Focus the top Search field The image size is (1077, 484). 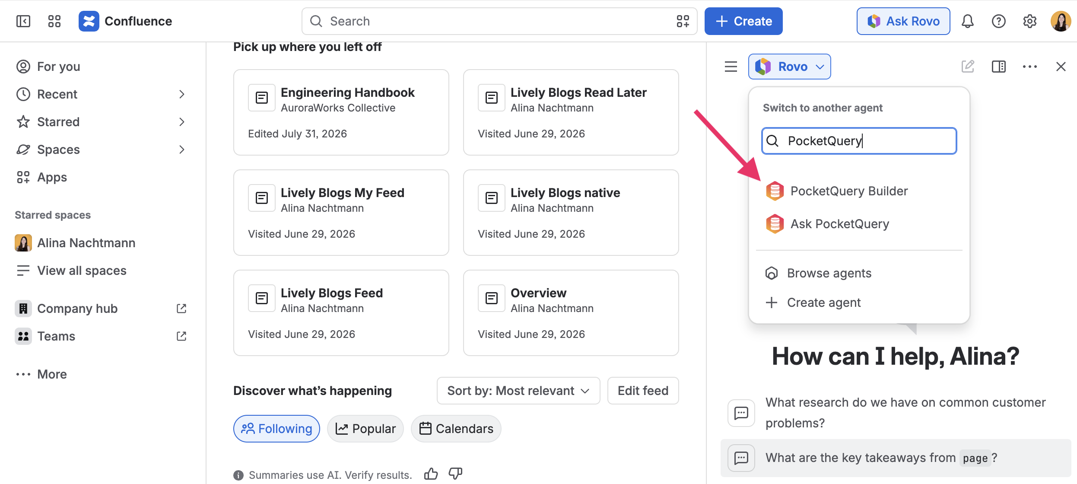499,21
